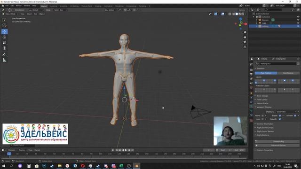Select the Rest Position button
Screen dimensions: 301x169
click(x=288, y=73)
